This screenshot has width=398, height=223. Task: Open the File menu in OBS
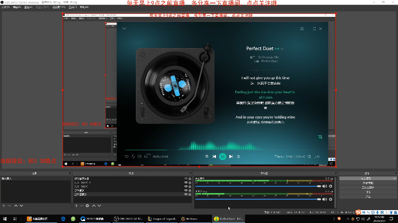coord(5,7)
